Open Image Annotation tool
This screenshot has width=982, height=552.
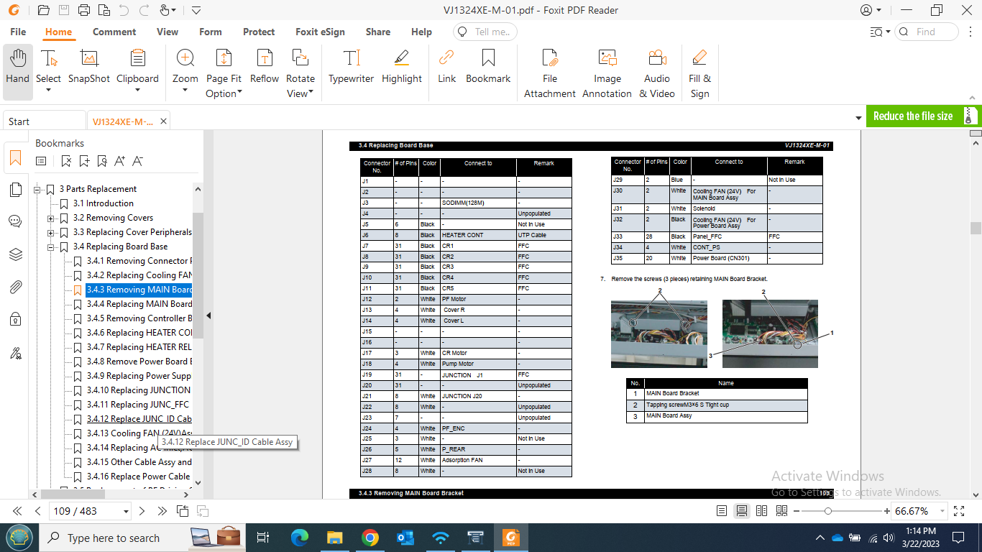point(607,73)
